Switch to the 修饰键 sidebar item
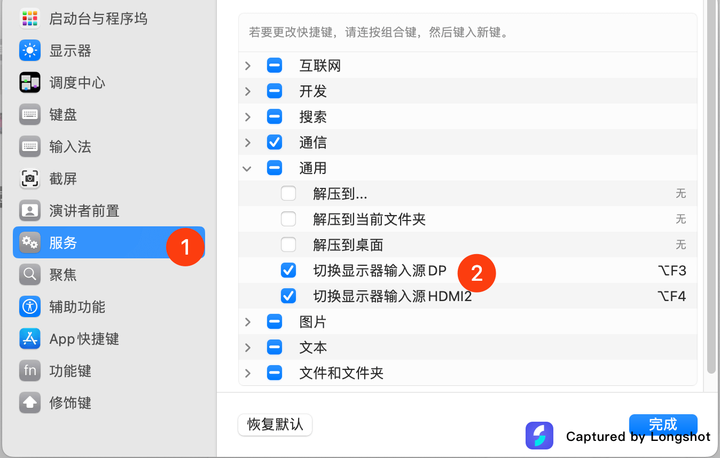720x458 pixels. tap(70, 403)
